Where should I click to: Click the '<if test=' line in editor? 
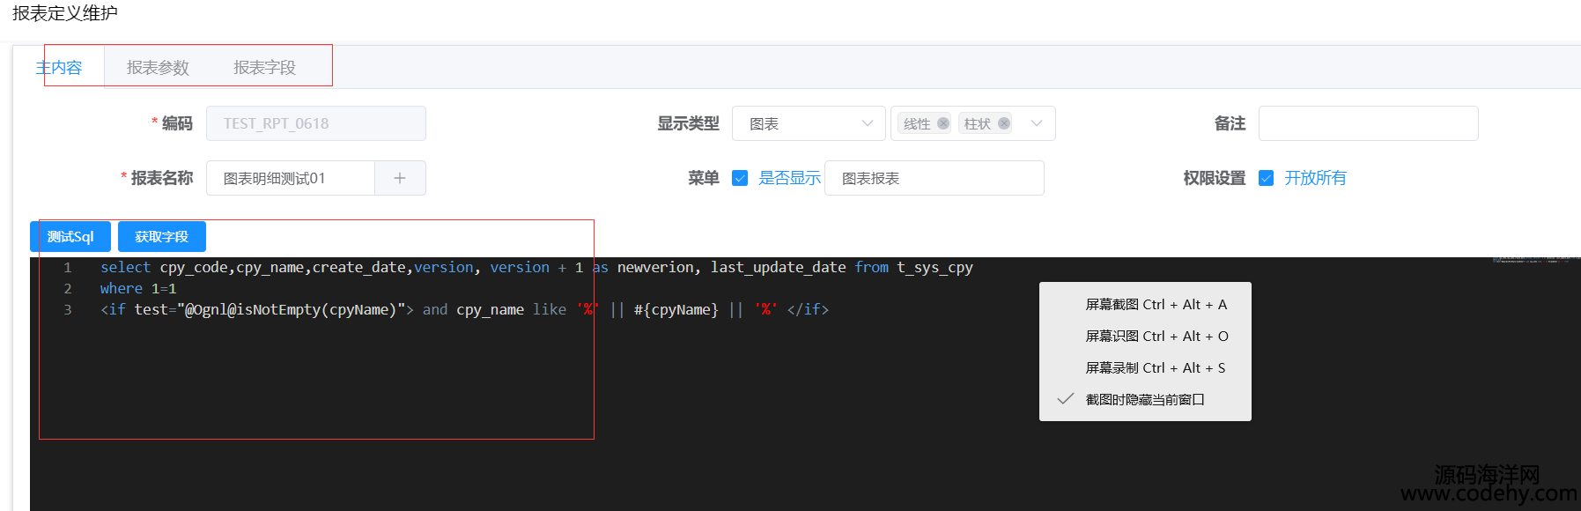[464, 309]
